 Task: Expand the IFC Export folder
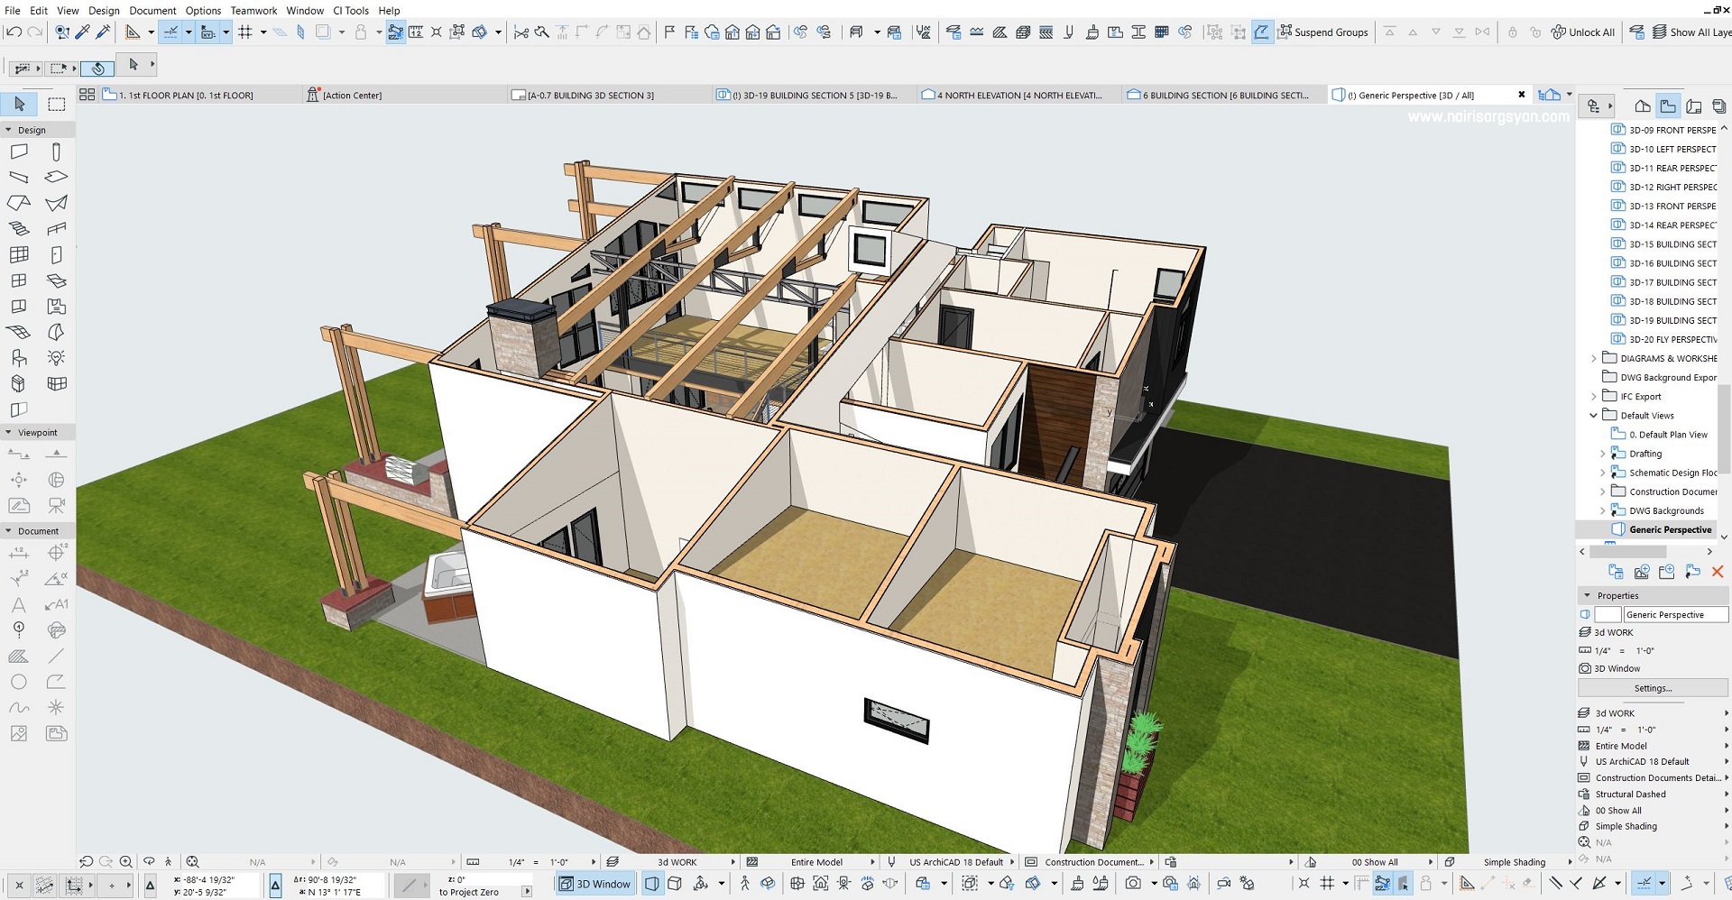[1594, 397]
